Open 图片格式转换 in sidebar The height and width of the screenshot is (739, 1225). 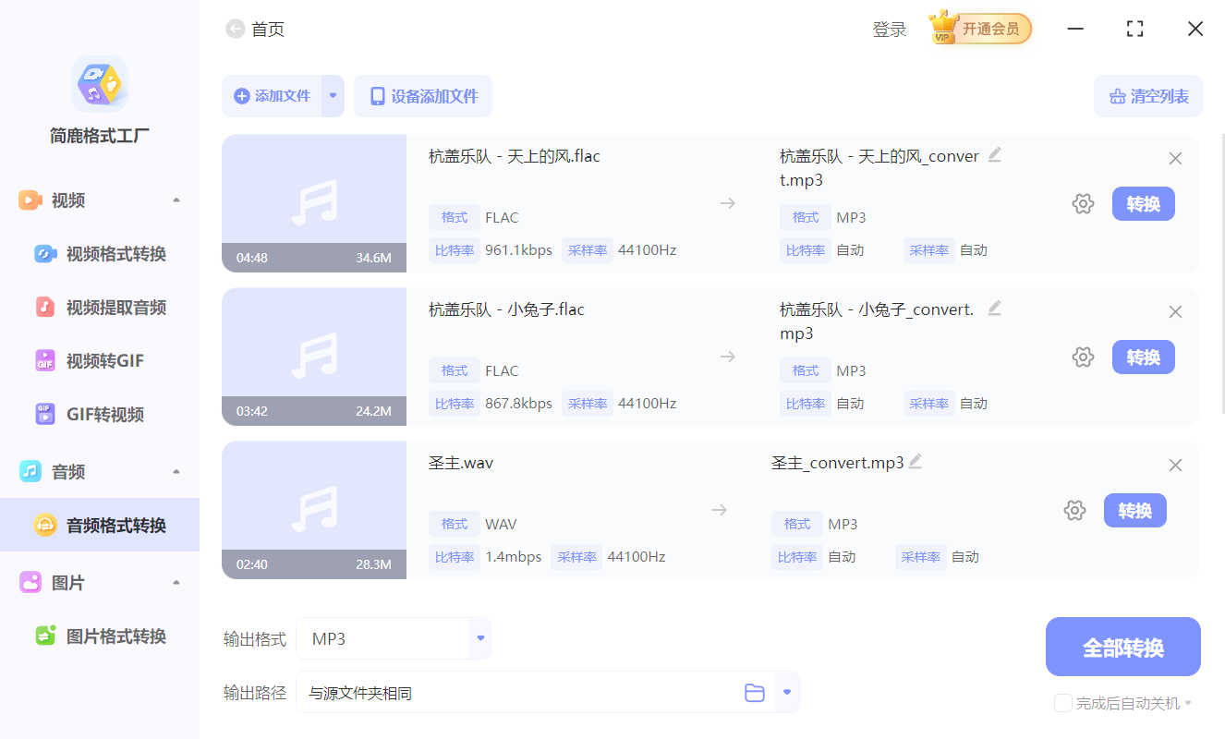pos(100,636)
